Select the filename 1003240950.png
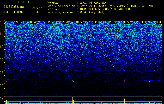164x104 pixels. tap(14, 7)
